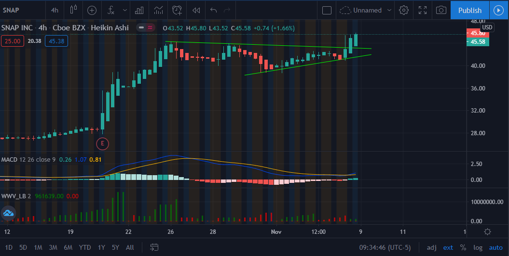Click the SNAP INC symbol title in legend
The width and height of the screenshot is (509, 256).
coord(17,28)
